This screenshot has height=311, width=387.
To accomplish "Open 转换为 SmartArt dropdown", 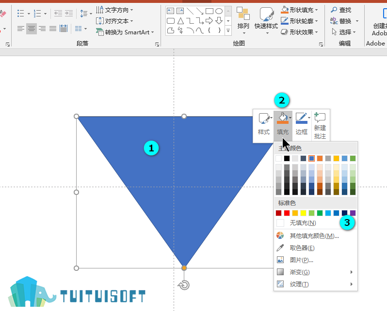I will pos(125,32).
